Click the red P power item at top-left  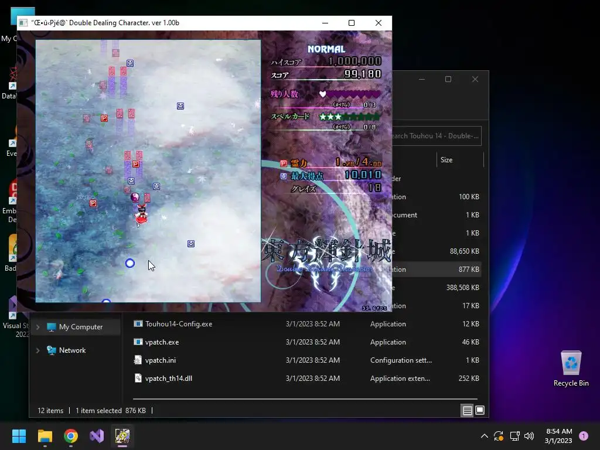point(104,118)
